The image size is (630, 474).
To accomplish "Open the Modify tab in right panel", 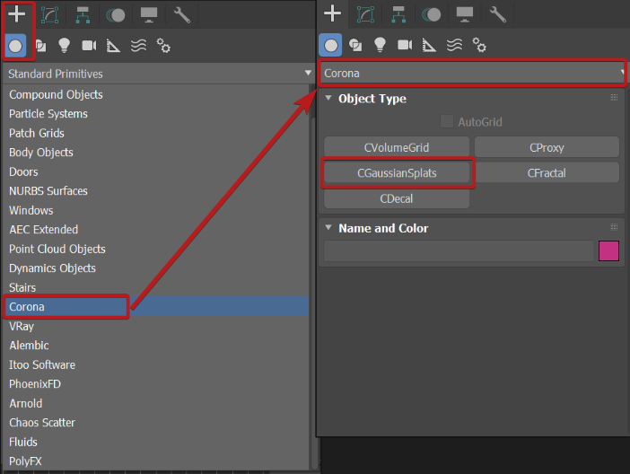I will pyautogui.click(x=365, y=14).
